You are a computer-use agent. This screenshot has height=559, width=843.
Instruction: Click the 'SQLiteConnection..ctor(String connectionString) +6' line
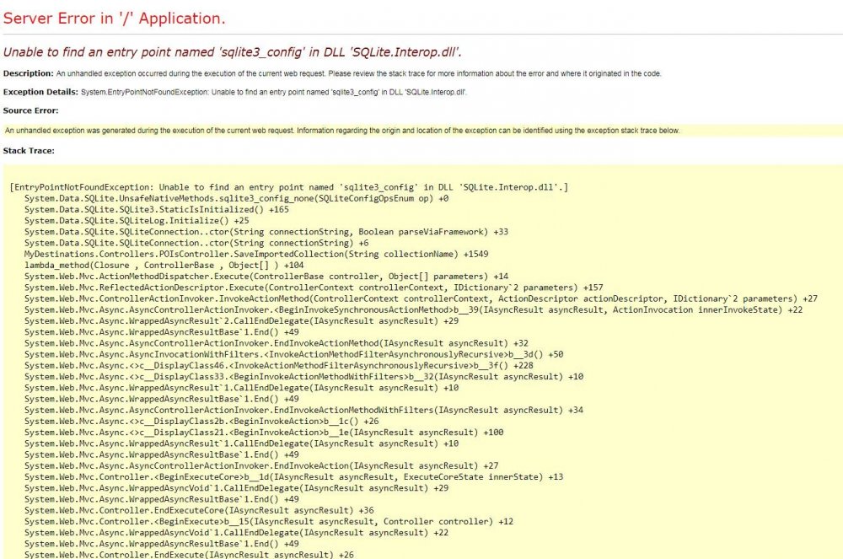click(x=196, y=243)
